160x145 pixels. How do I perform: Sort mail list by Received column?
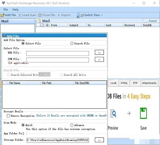tap(132, 25)
